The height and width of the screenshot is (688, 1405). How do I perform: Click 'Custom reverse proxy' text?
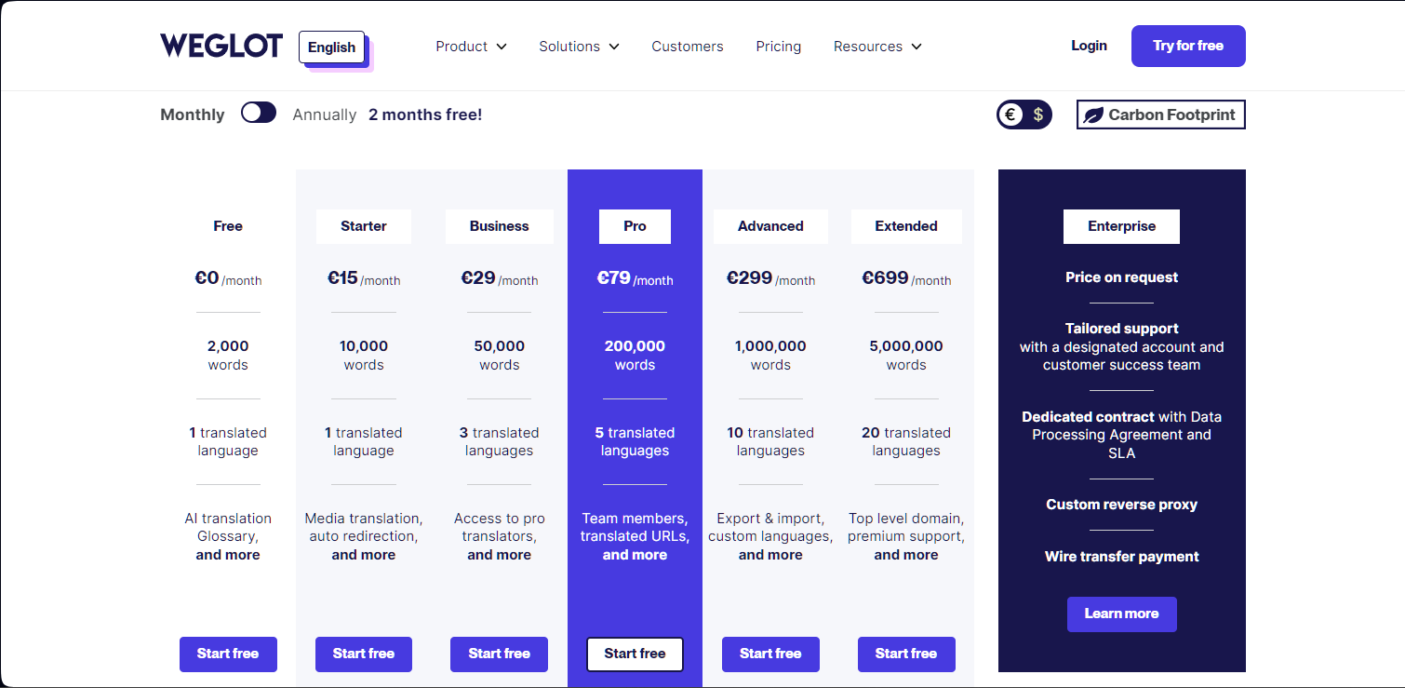click(x=1121, y=505)
